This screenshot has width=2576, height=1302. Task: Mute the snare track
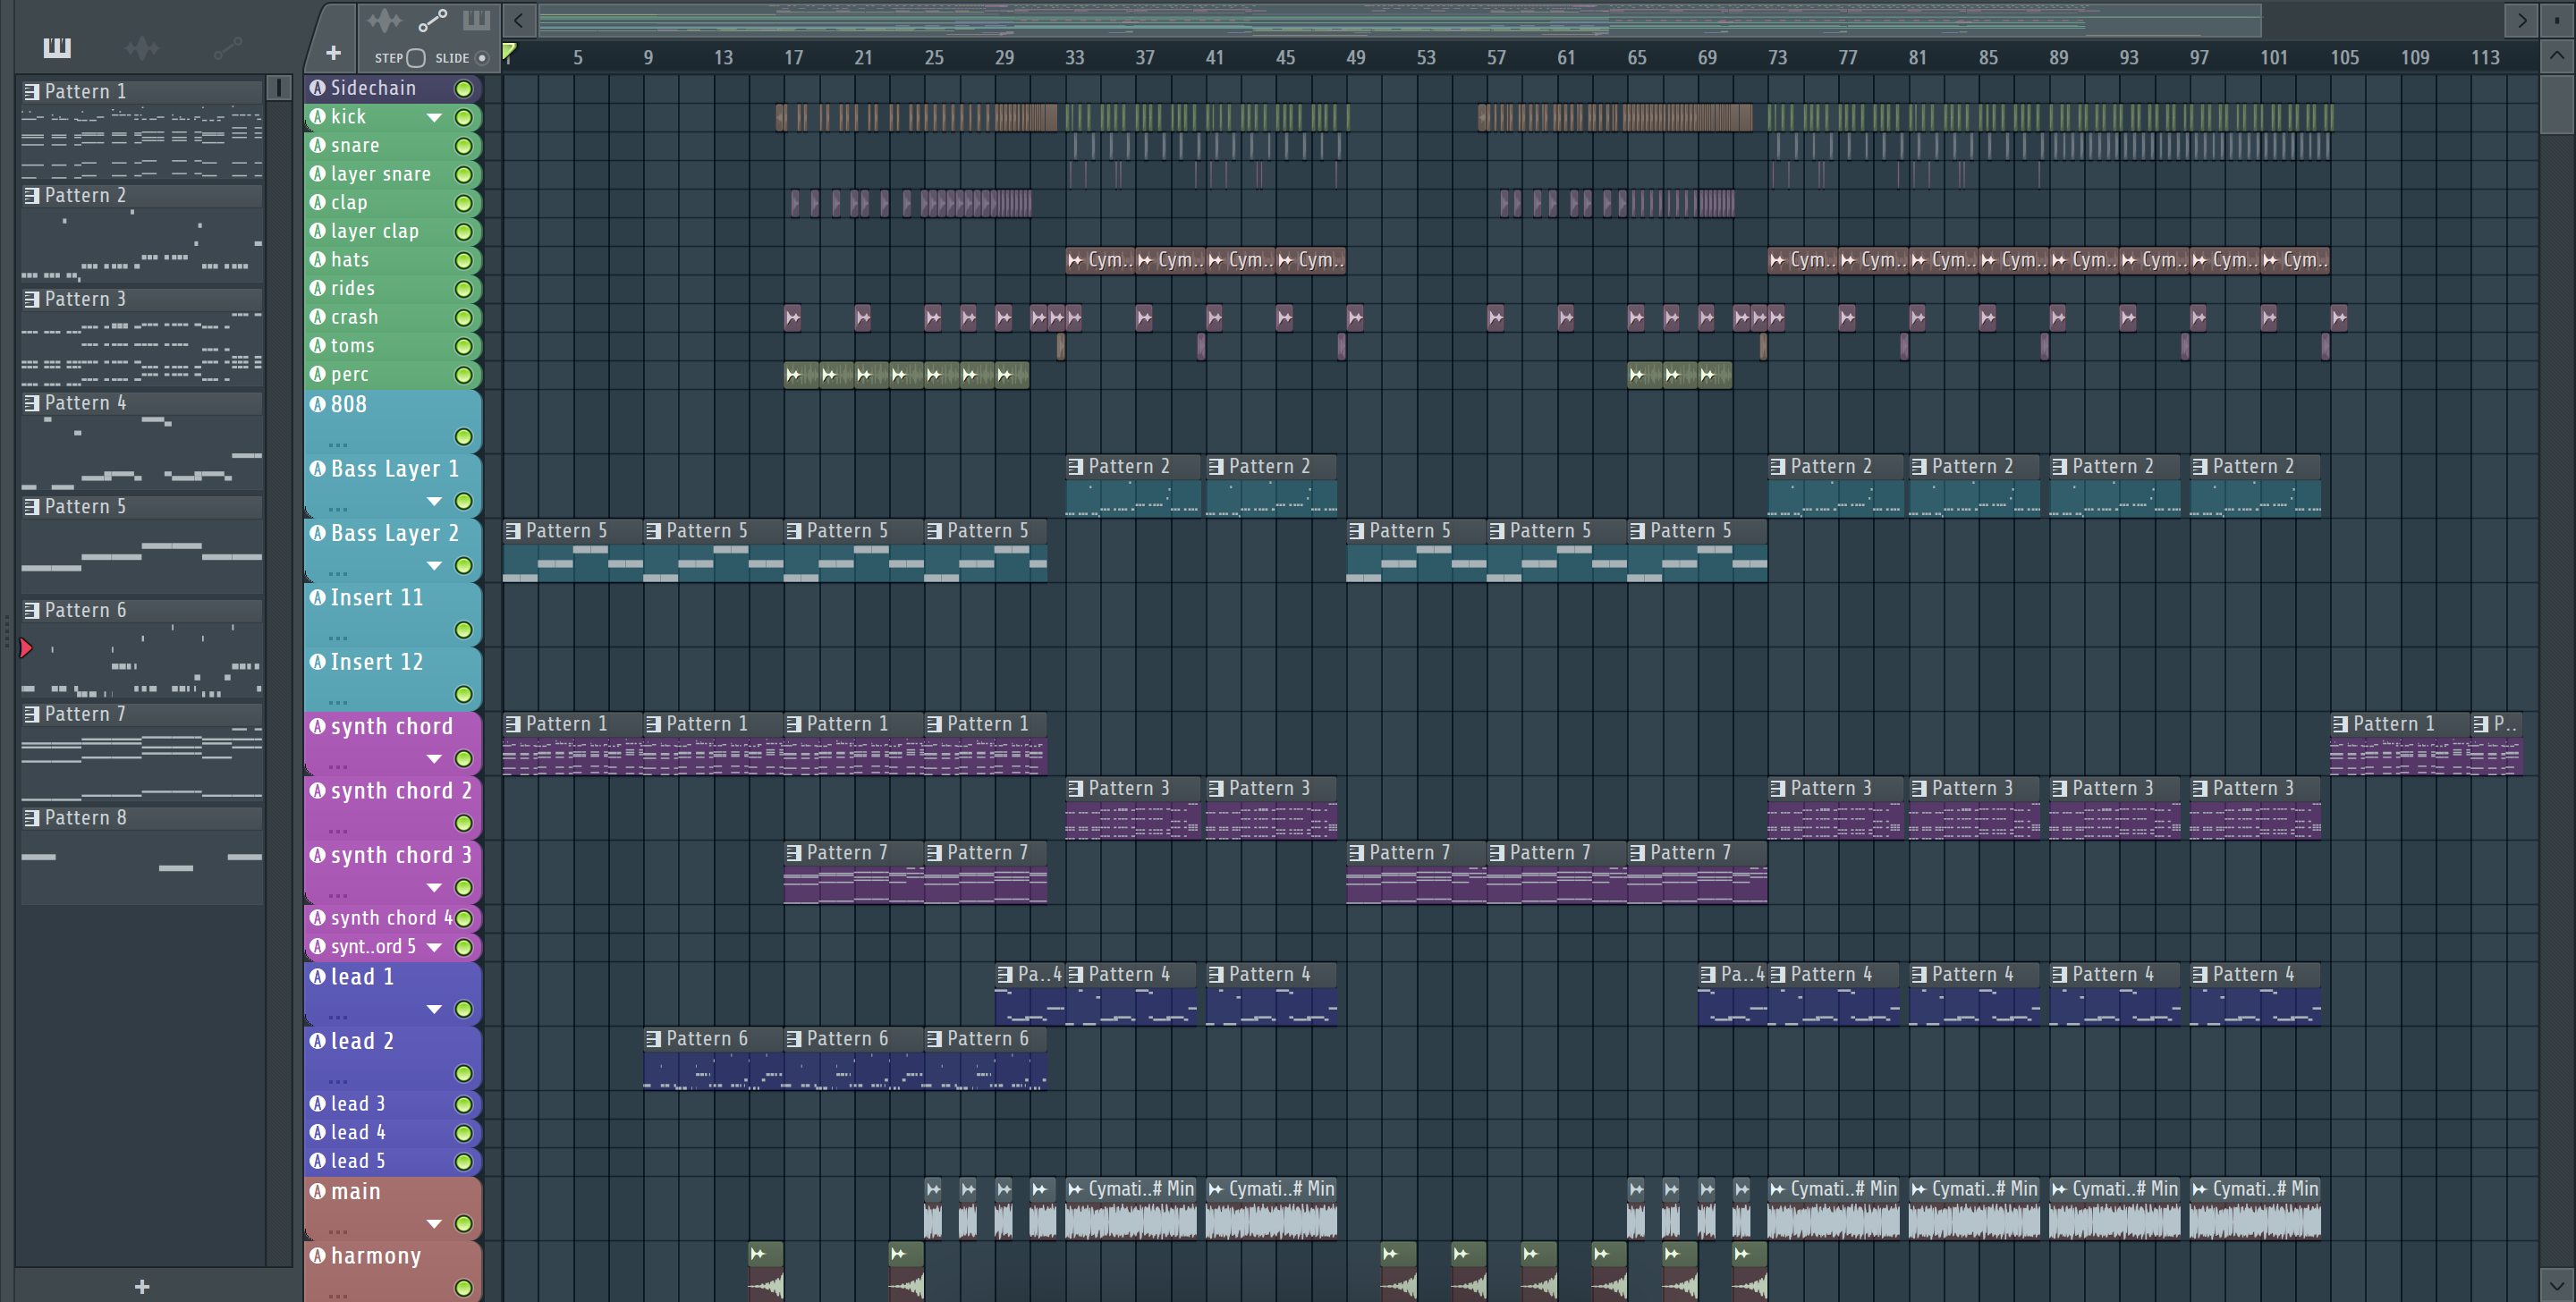[x=463, y=146]
